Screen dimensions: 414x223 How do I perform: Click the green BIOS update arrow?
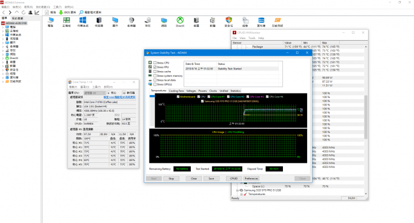point(61,13)
